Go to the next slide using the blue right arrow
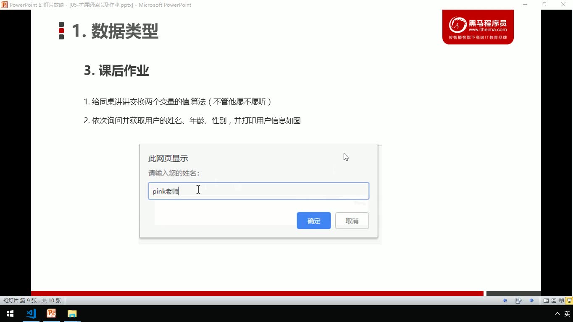 [531, 301]
